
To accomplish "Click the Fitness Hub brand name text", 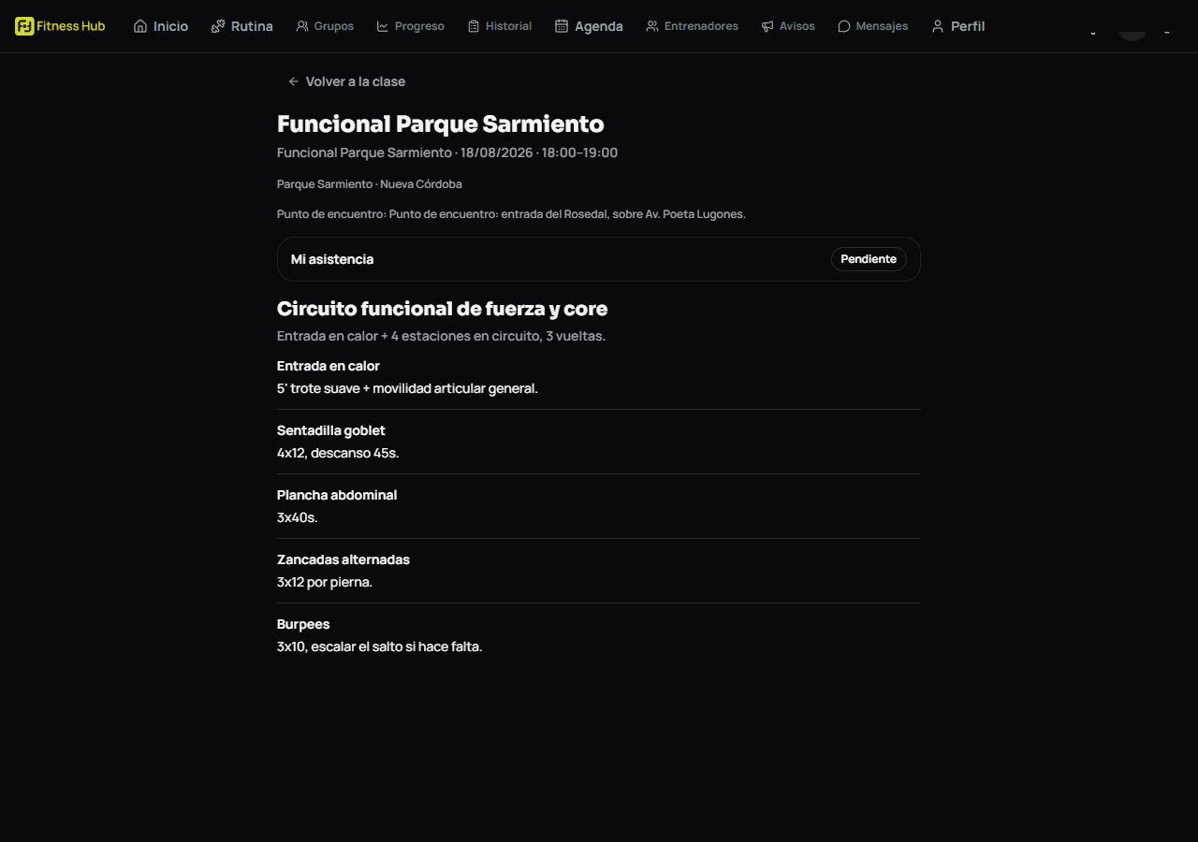I will coord(71,26).
